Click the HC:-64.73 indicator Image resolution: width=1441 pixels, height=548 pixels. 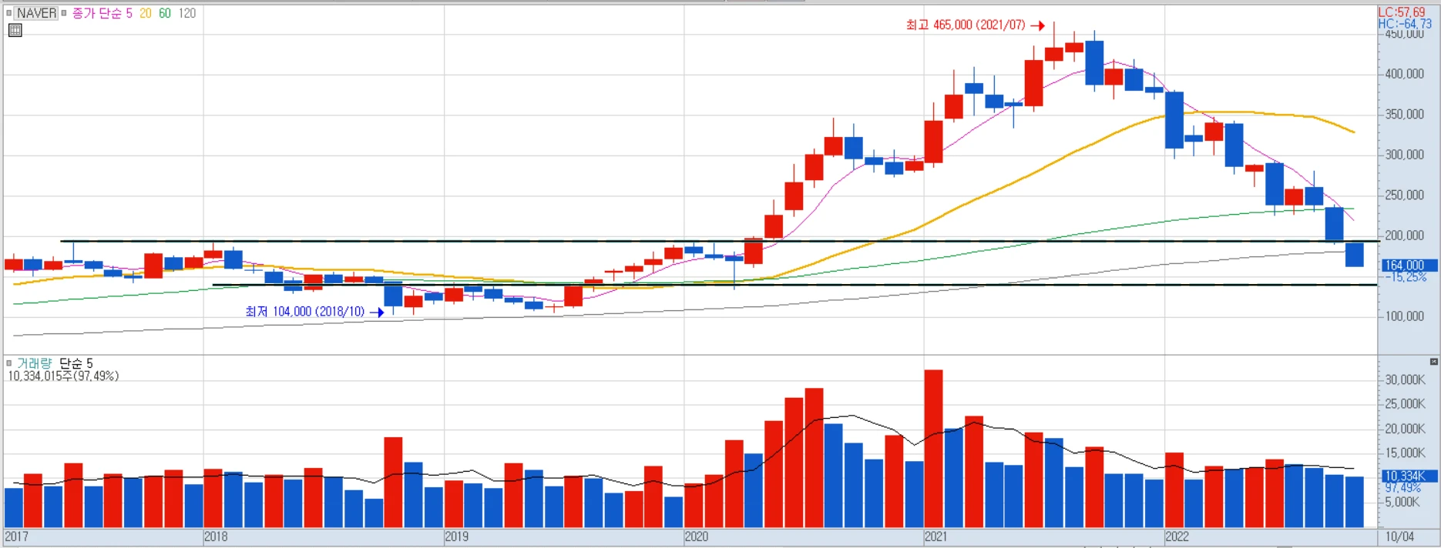1405,24
